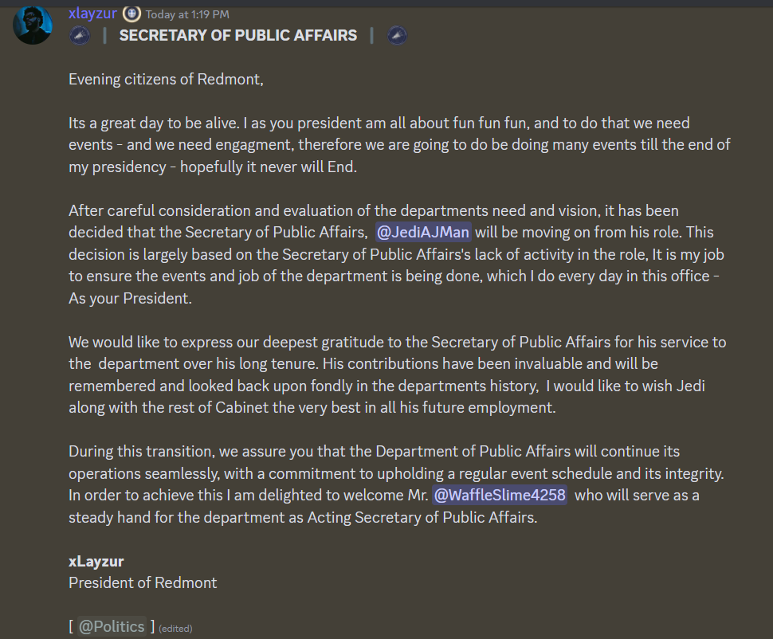Open the @WaffleSlime4258 user mention
773x639 pixels.
pyautogui.click(x=500, y=495)
